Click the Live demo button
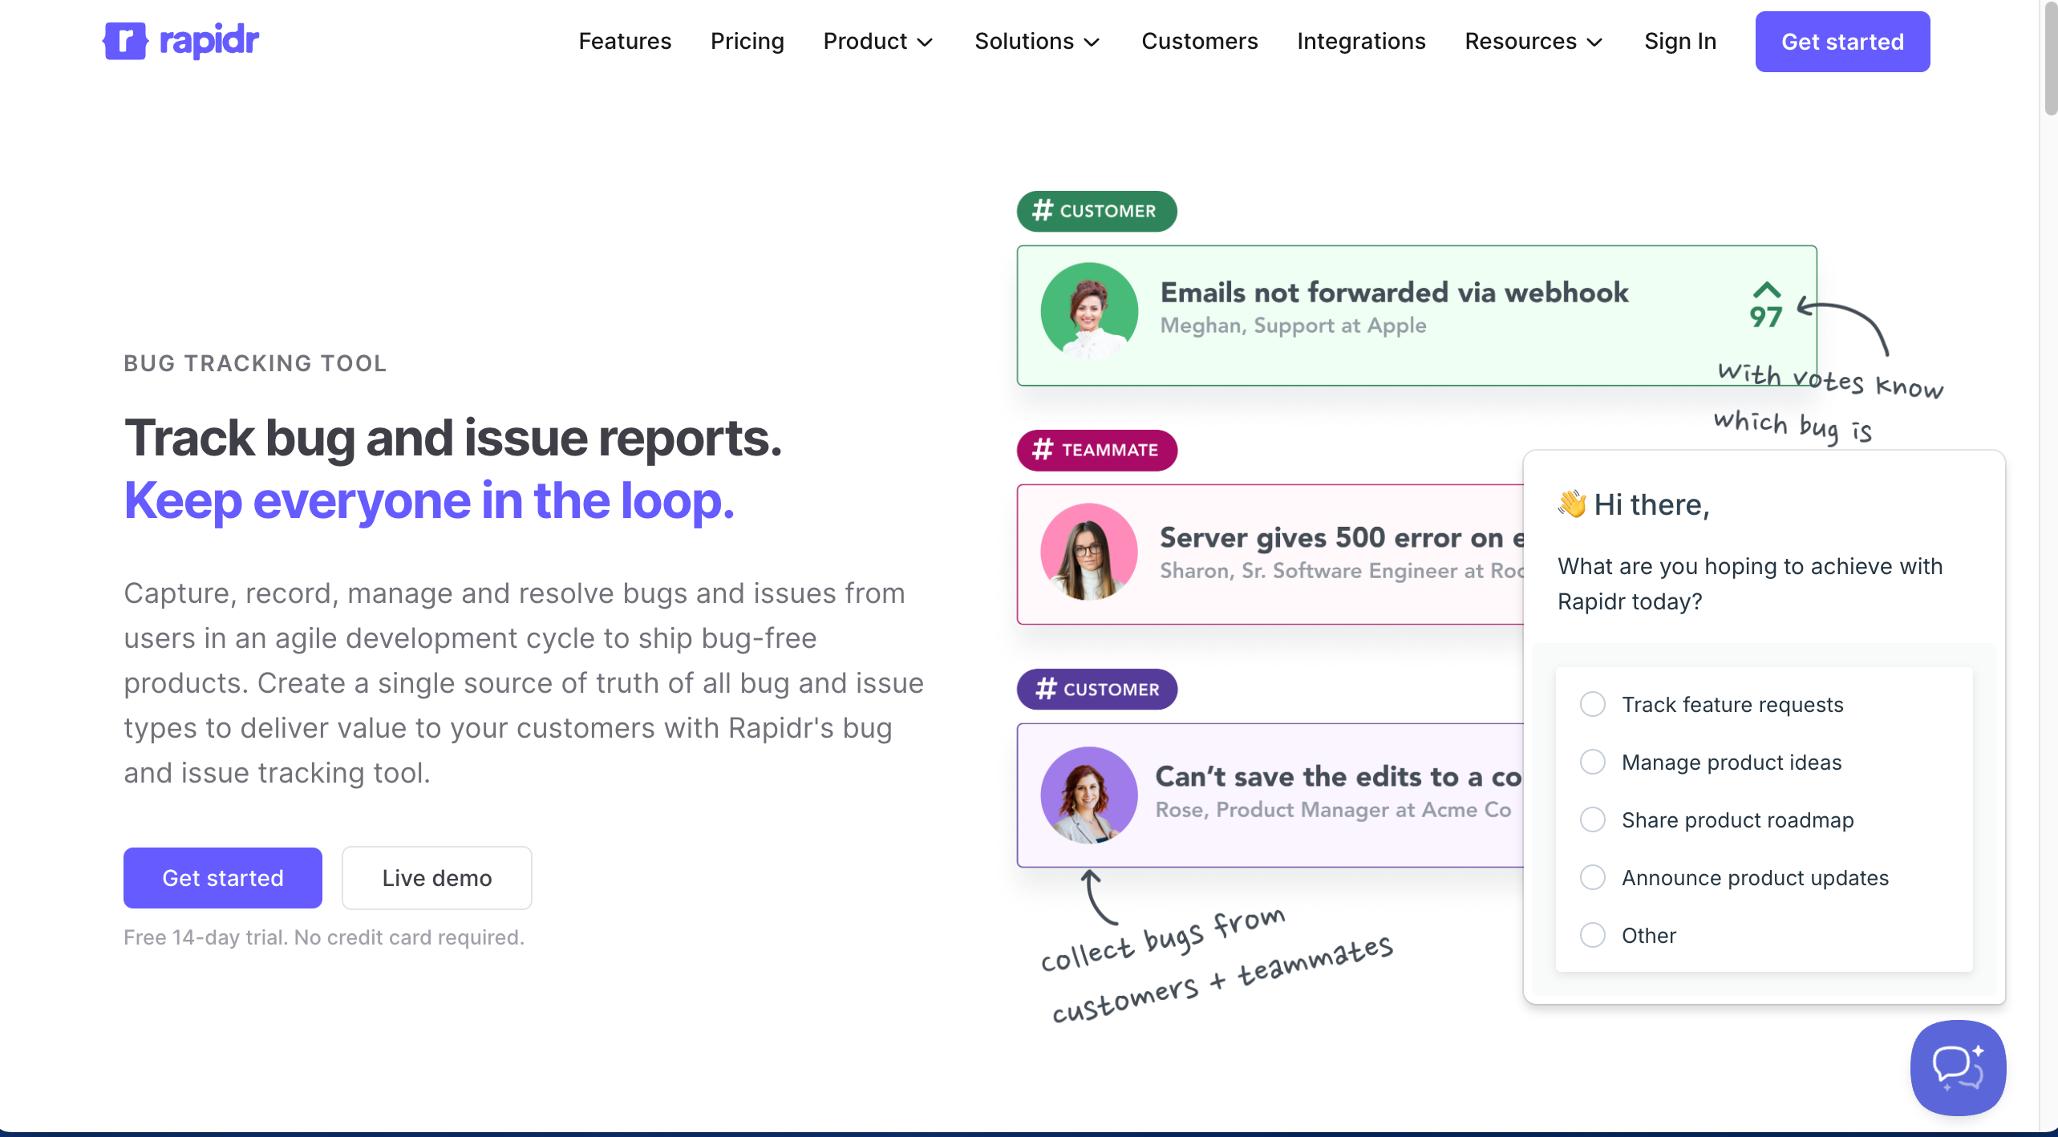 pos(436,878)
